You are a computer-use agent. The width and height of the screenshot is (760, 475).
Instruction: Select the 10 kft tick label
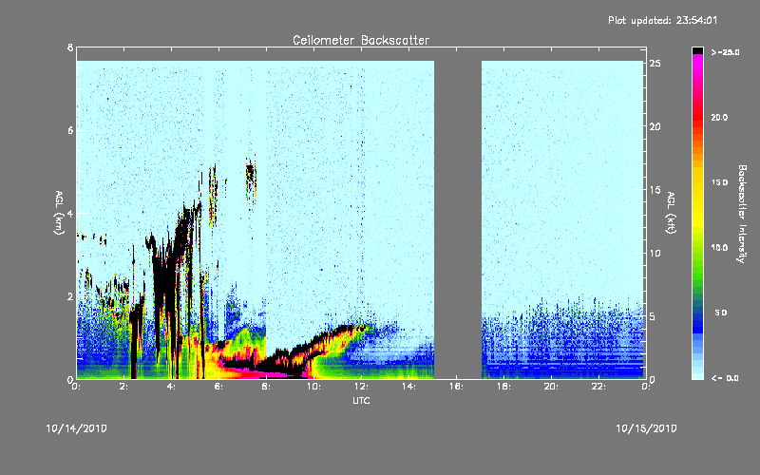point(655,253)
